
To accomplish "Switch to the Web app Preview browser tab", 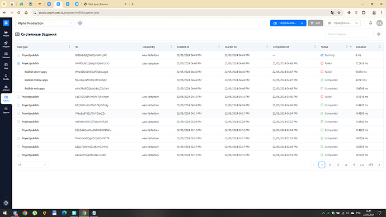I will [x=105, y=4].
